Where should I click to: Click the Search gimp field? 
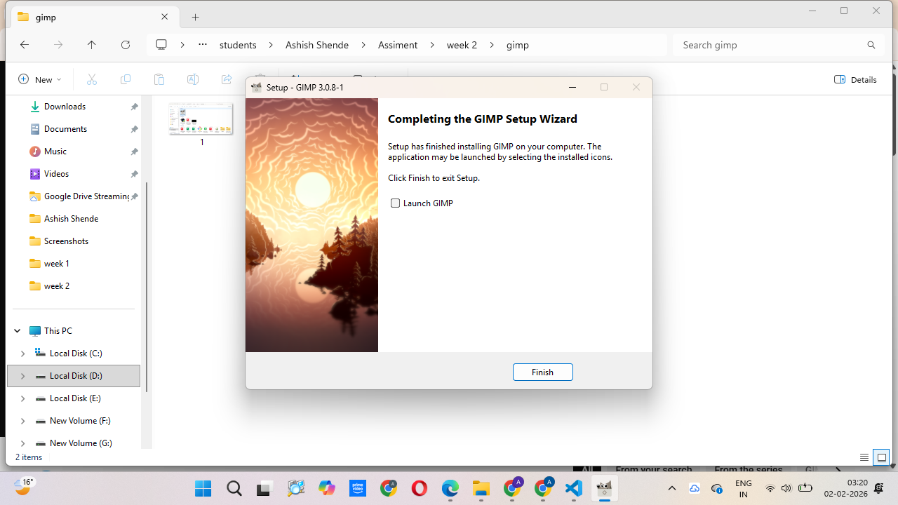pos(779,45)
